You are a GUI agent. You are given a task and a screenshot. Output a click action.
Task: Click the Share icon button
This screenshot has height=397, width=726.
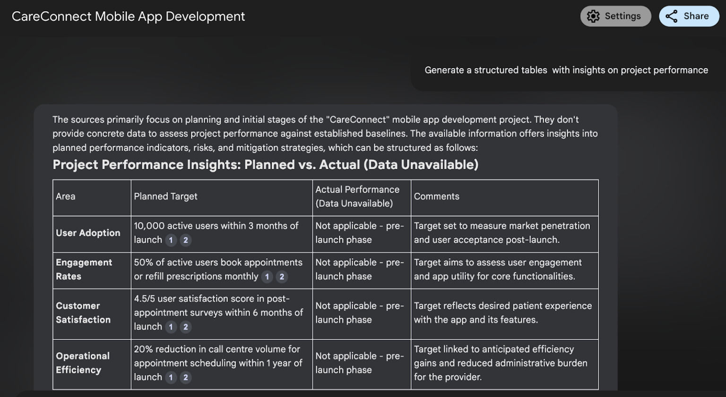[x=689, y=16]
